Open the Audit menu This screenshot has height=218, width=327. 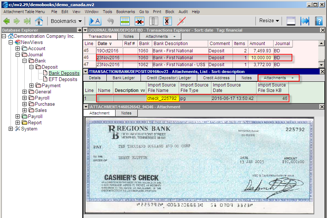coord(183,12)
